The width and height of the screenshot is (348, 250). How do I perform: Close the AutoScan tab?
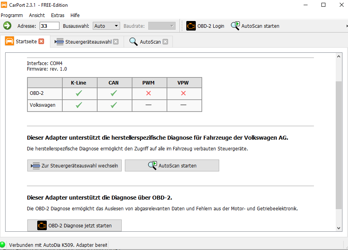(x=165, y=42)
